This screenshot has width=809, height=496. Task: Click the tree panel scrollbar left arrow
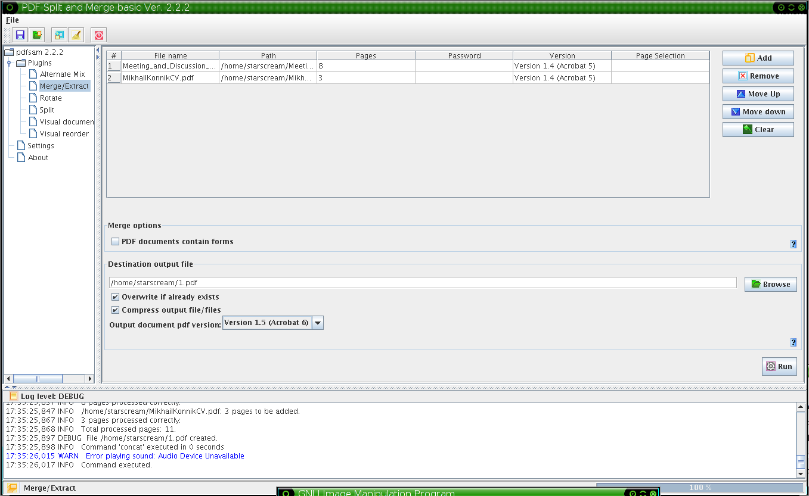coord(8,379)
